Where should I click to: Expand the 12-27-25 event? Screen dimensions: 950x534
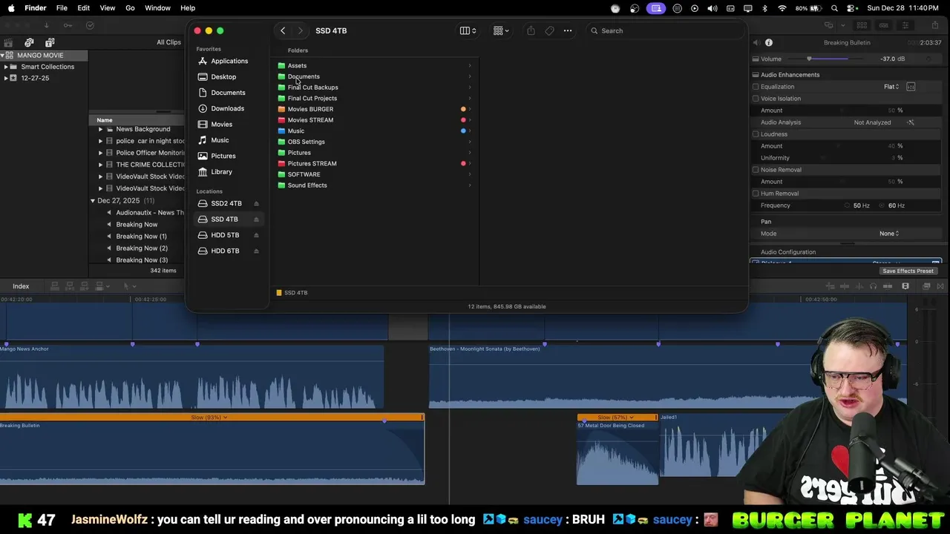[x=6, y=78]
